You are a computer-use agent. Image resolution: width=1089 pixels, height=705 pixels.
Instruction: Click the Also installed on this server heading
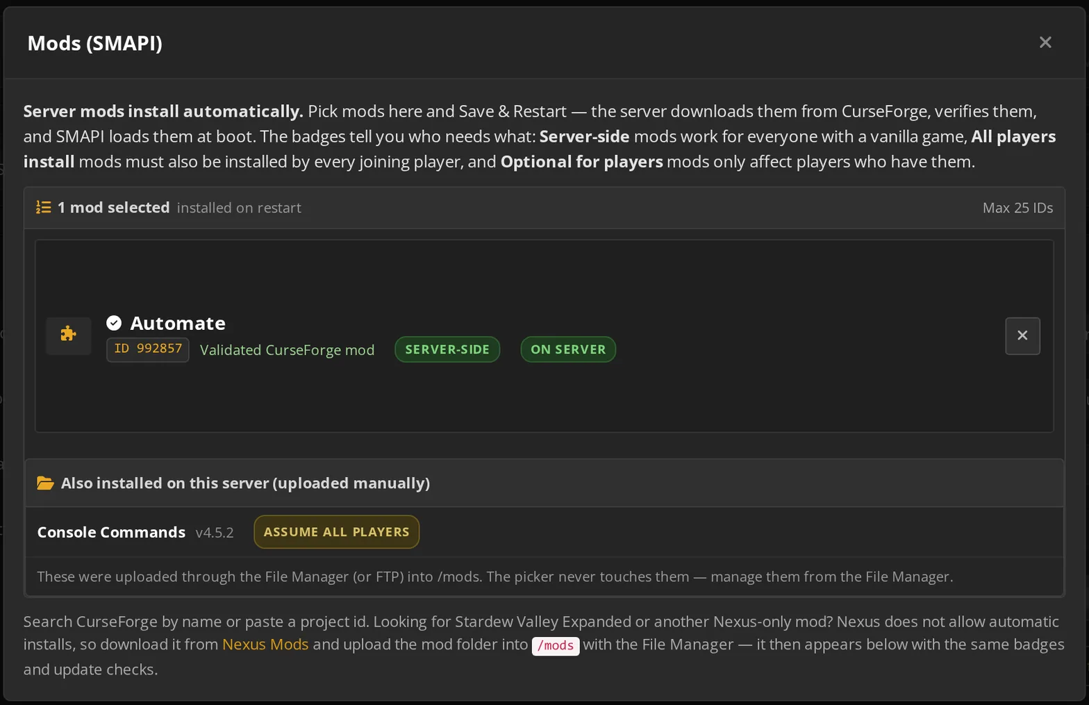pyautogui.click(x=245, y=483)
